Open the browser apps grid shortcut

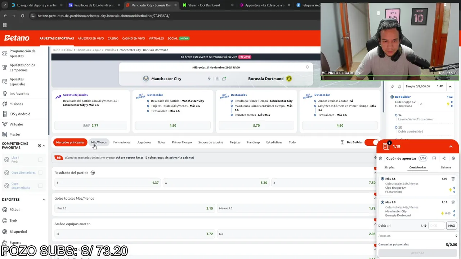[x=5, y=25]
